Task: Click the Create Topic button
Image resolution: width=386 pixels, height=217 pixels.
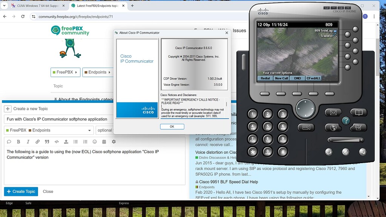Action: (21, 191)
